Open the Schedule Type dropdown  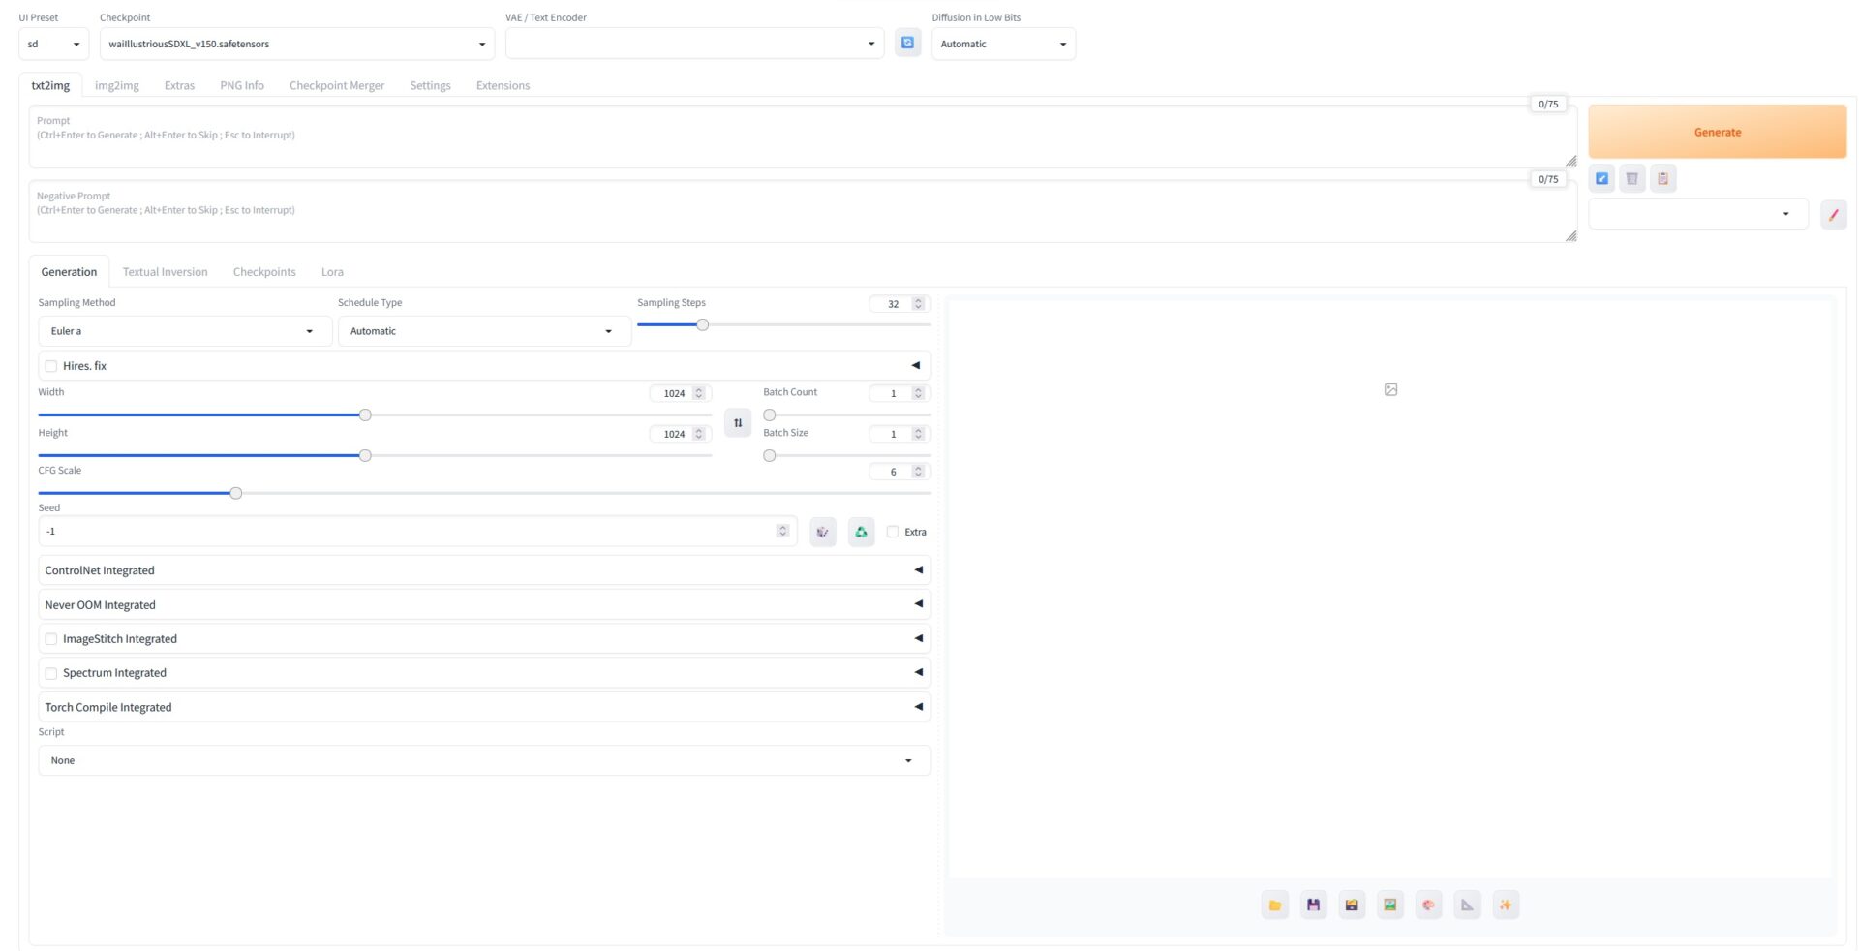coord(484,331)
